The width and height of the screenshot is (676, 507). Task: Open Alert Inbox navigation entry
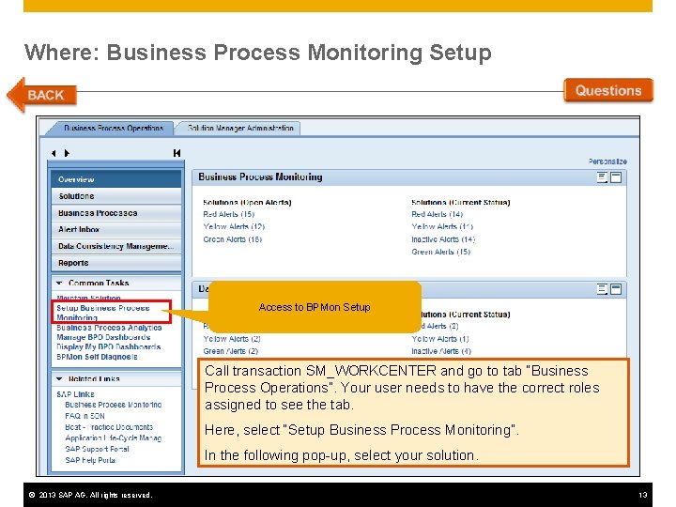pos(116,230)
